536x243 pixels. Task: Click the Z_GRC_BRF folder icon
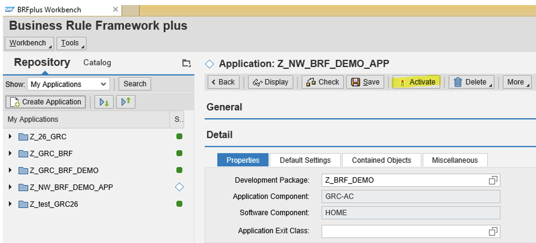23,154
